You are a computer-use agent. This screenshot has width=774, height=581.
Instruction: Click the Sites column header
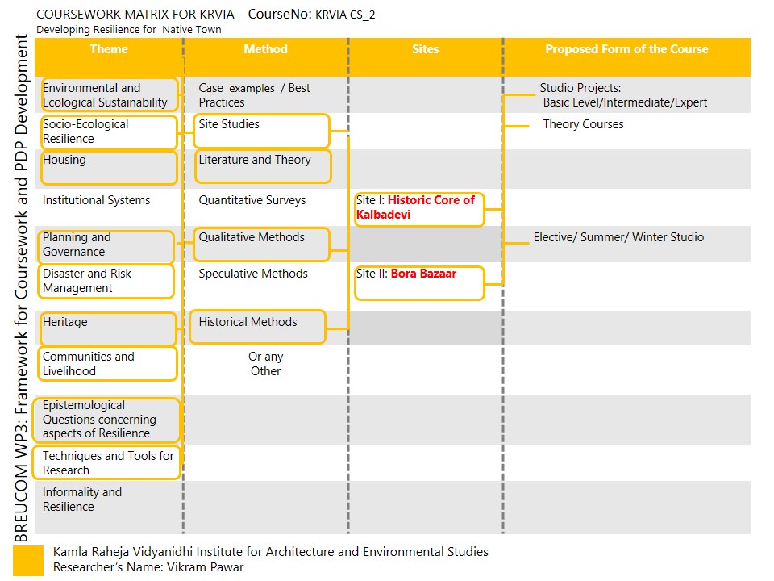[x=425, y=49]
